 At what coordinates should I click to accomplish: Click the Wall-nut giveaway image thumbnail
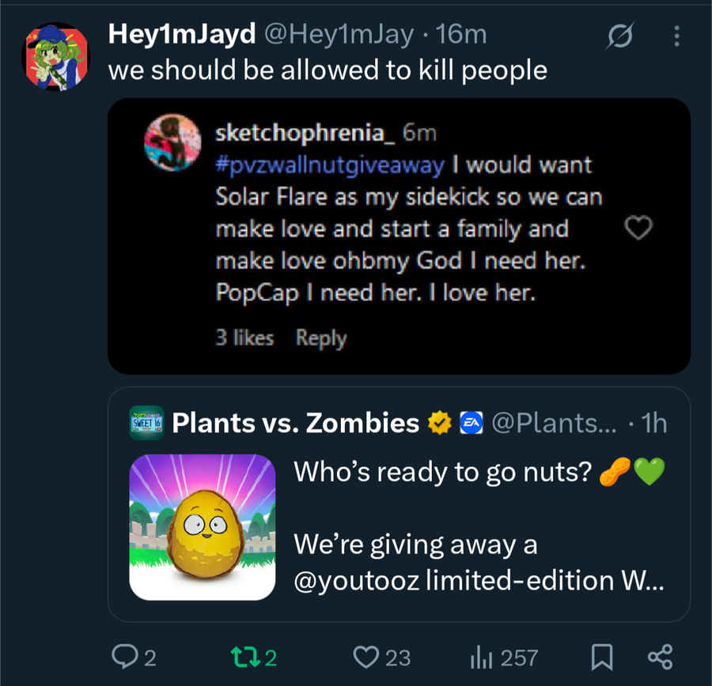(x=203, y=526)
